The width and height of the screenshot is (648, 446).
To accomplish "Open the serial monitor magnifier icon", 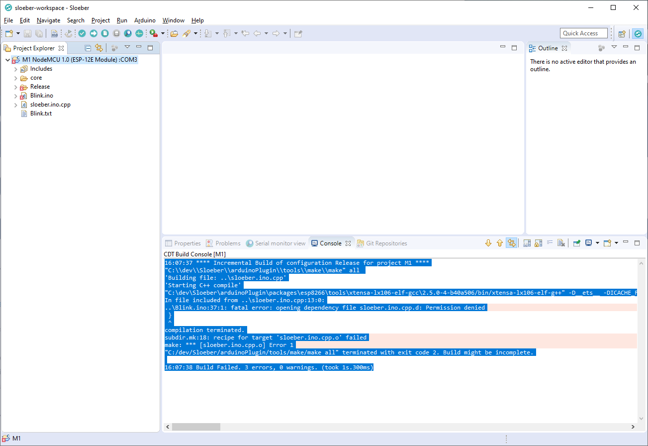I will 128,33.
